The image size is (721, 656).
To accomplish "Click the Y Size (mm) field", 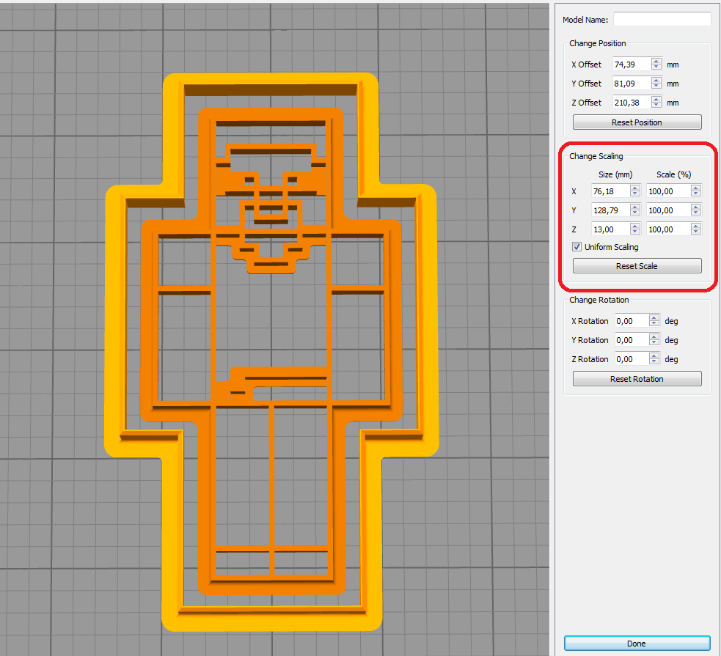I will point(611,210).
